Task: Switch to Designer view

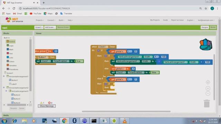Action: pos(205,27)
